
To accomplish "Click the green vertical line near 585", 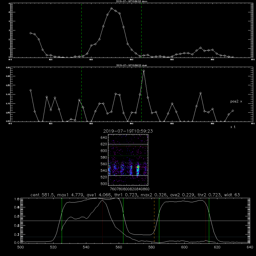I will [159, 220].
